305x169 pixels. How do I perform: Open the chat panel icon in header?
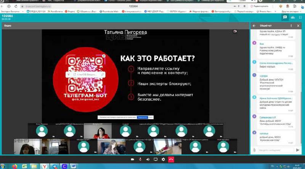point(285,17)
